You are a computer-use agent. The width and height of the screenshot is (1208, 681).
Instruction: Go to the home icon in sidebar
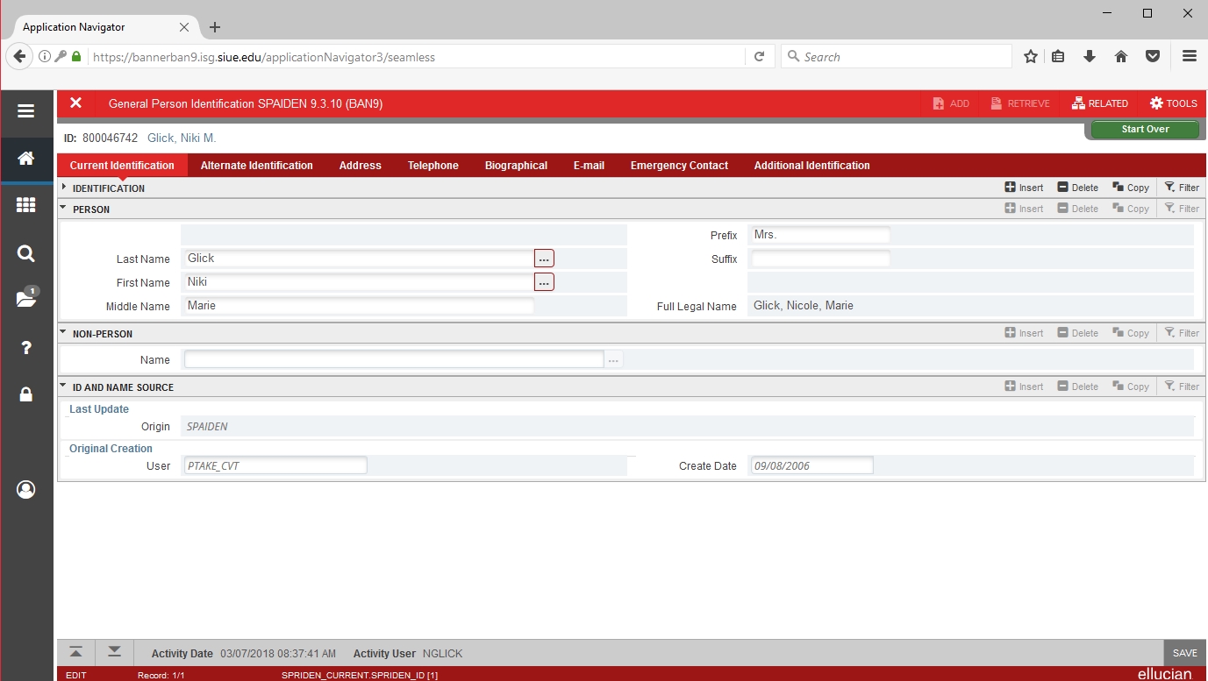click(26, 159)
